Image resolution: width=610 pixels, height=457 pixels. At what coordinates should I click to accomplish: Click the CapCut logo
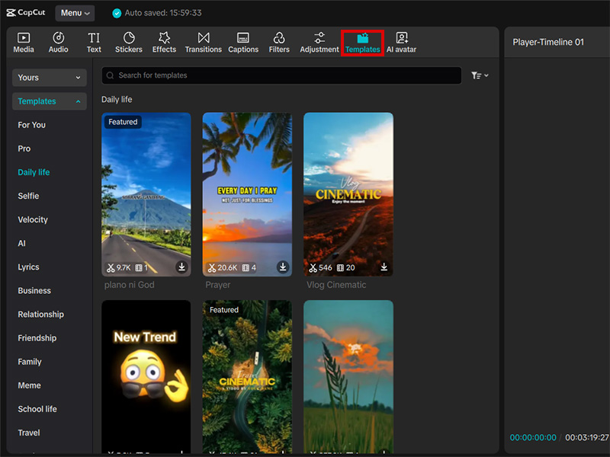click(x=26, y=12)
